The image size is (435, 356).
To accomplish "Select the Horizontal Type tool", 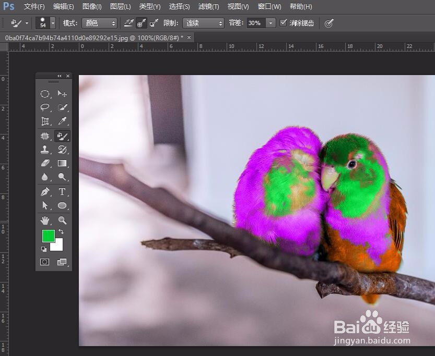I will pos(62,192).
